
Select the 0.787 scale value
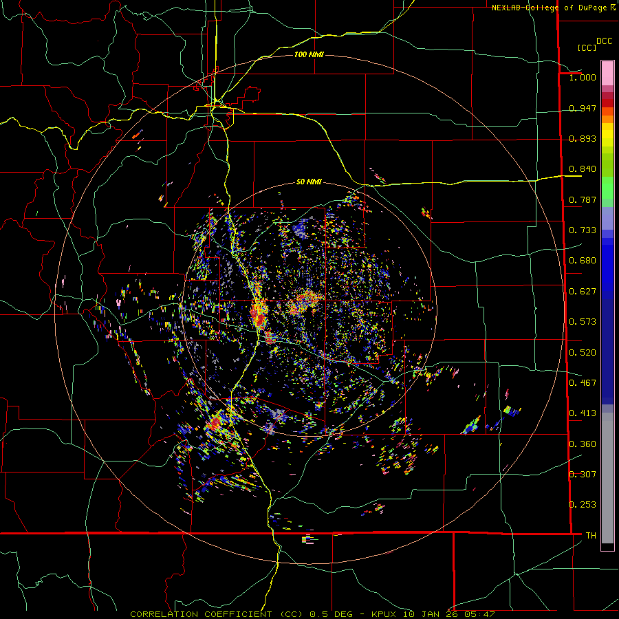[x=583, y=199]
